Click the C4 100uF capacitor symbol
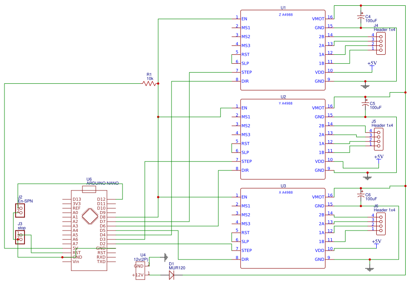Image resolution: width=411 pixels, height=284 pixels. point(361,16)
